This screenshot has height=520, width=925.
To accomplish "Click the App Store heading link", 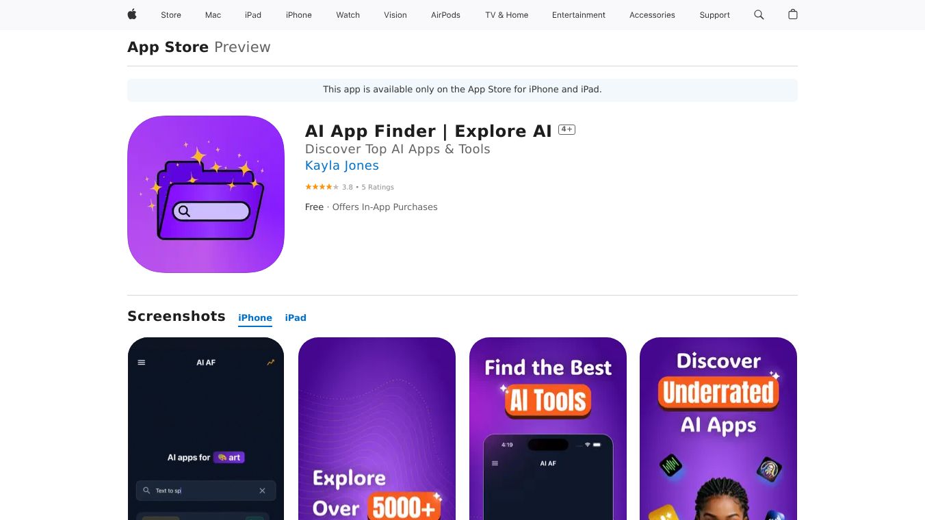I will (168, 47).
